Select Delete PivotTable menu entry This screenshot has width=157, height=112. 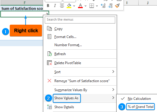click(x=80, y=63)
